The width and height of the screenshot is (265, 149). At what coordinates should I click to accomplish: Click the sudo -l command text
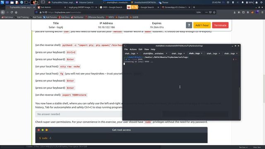[45, 138]
